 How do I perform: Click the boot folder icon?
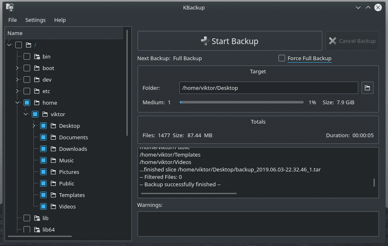pyautogui.click(x=37, y=68)
